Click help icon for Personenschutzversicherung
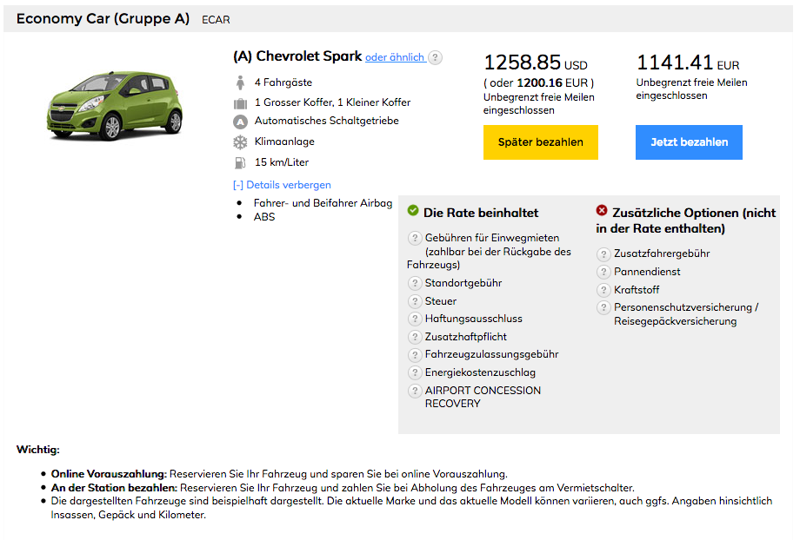Viewport: 800px width, 540px height. [x=603, y=307]
